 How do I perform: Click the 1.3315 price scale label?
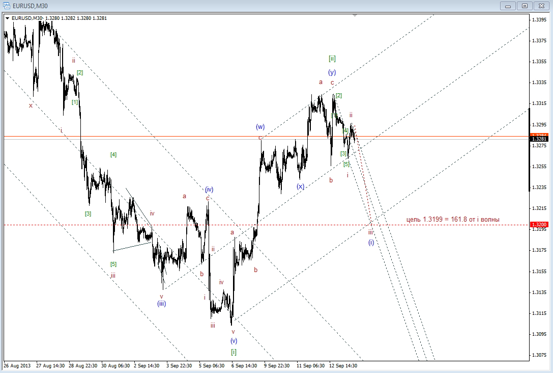pyautogui.click(x=539, y=103)
